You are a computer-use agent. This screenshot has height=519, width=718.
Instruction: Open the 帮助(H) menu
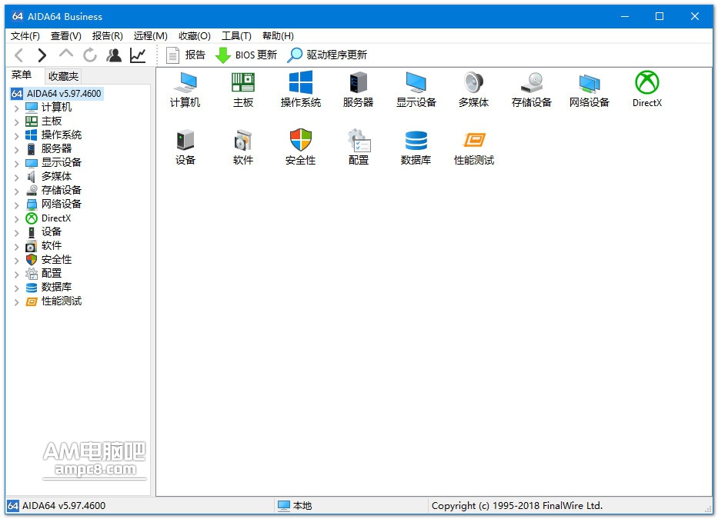278,35
